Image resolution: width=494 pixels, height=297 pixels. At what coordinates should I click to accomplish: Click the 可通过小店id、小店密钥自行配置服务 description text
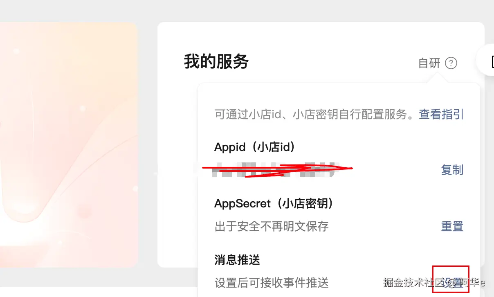click(x=315, y=114)
